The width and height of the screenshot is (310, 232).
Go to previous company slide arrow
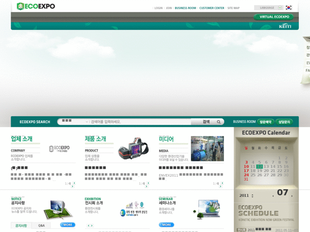coord(74,183)
